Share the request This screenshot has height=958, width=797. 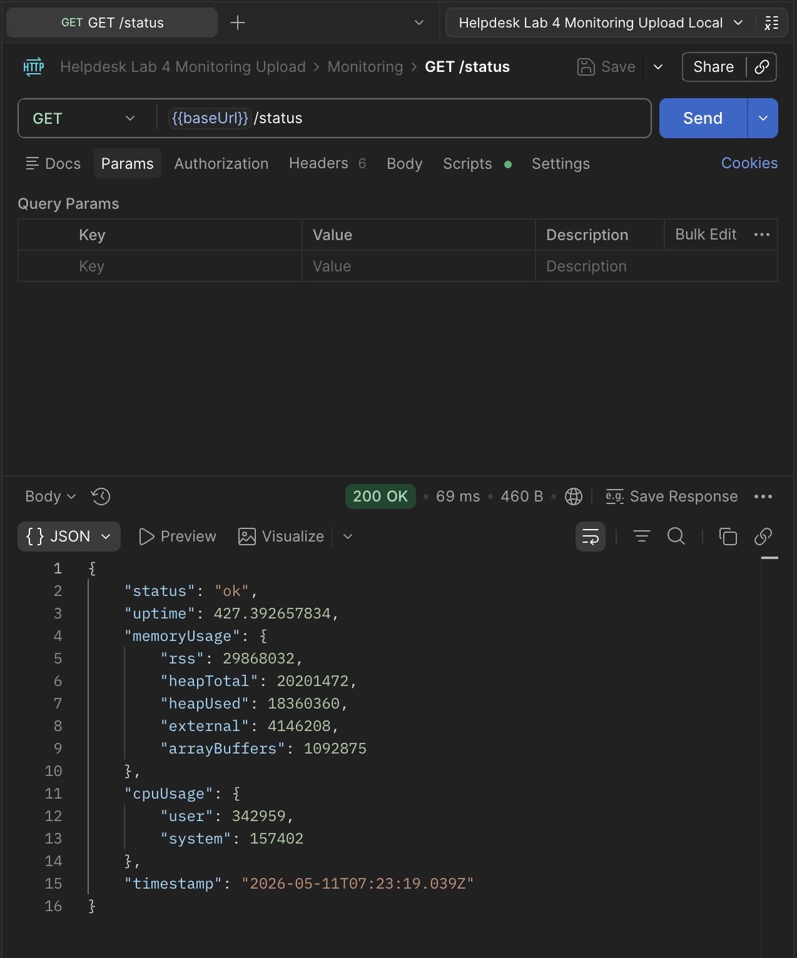point(714,67)
